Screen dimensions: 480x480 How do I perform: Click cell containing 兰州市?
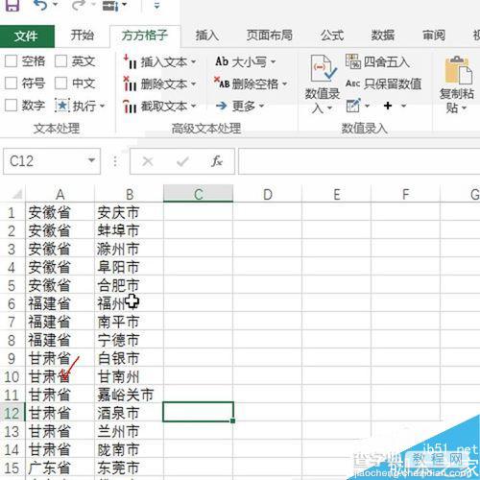pyautogui.click(x=129, y=431)
